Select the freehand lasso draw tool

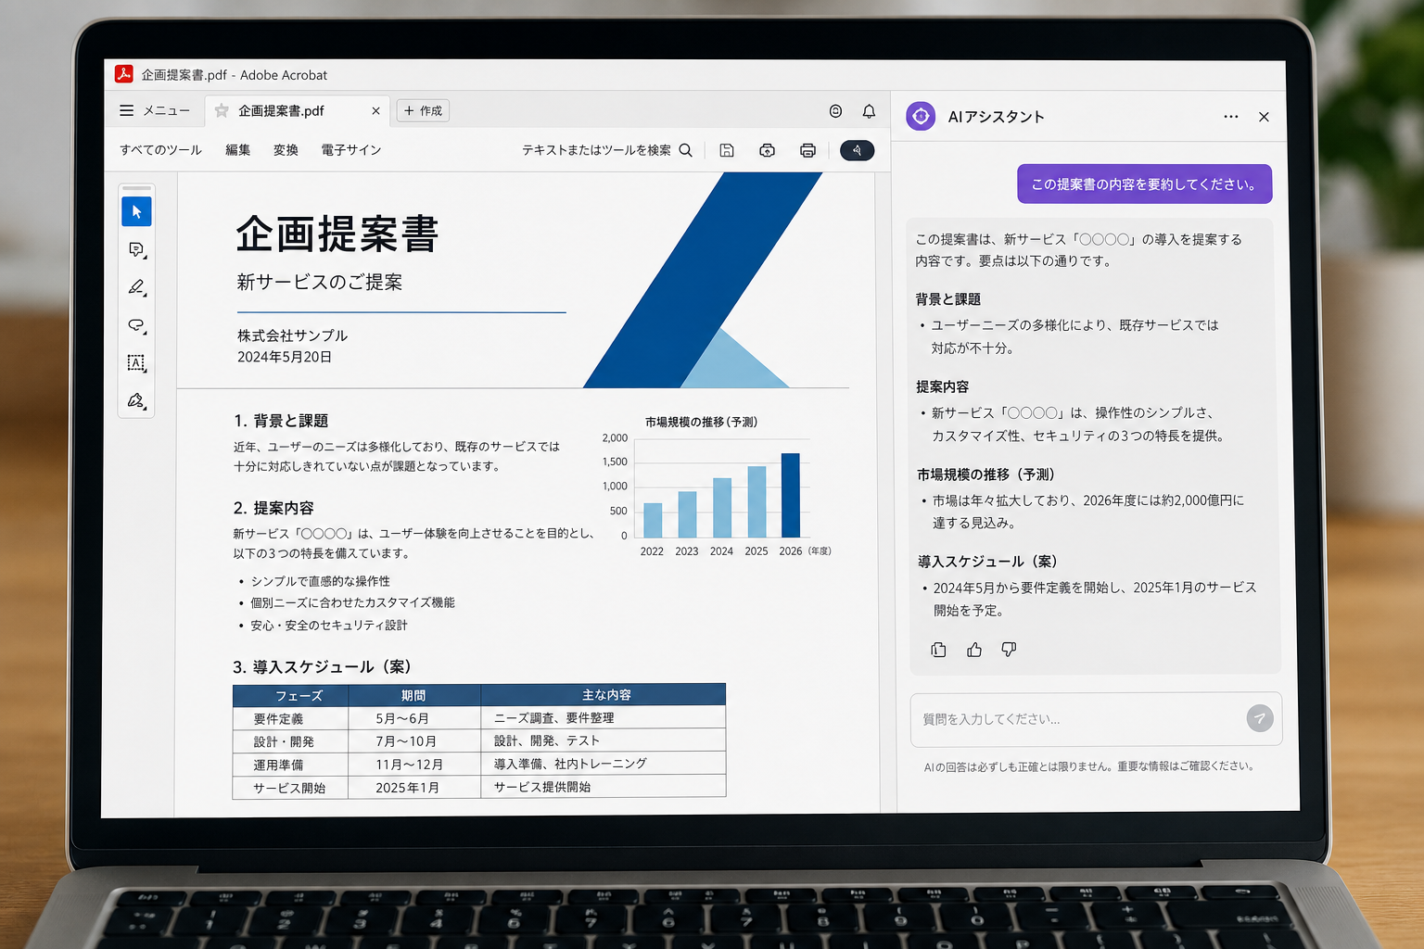click(136, 325)
